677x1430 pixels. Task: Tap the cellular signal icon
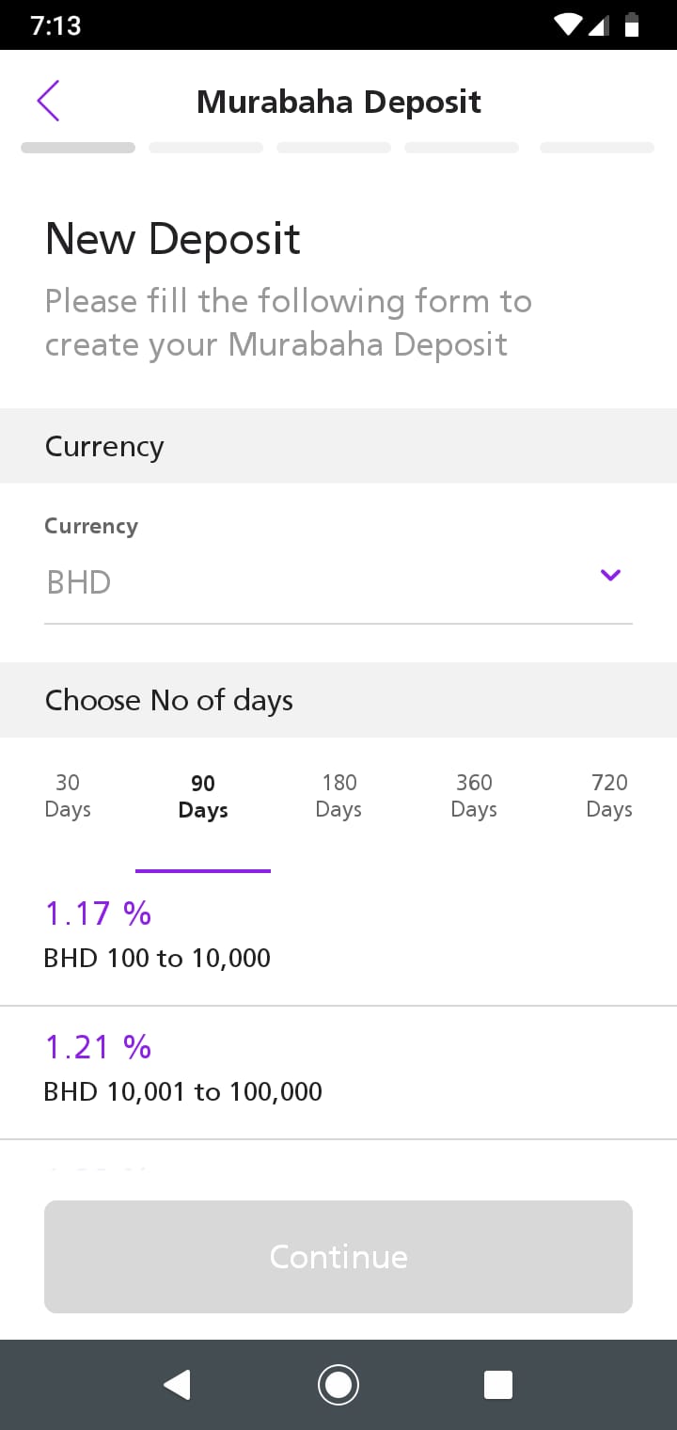[x=600, y=25]
